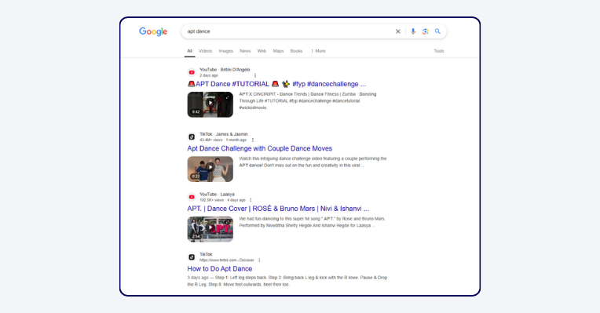
Task: Select the All search tab
Action: click(x=190, y=51)
